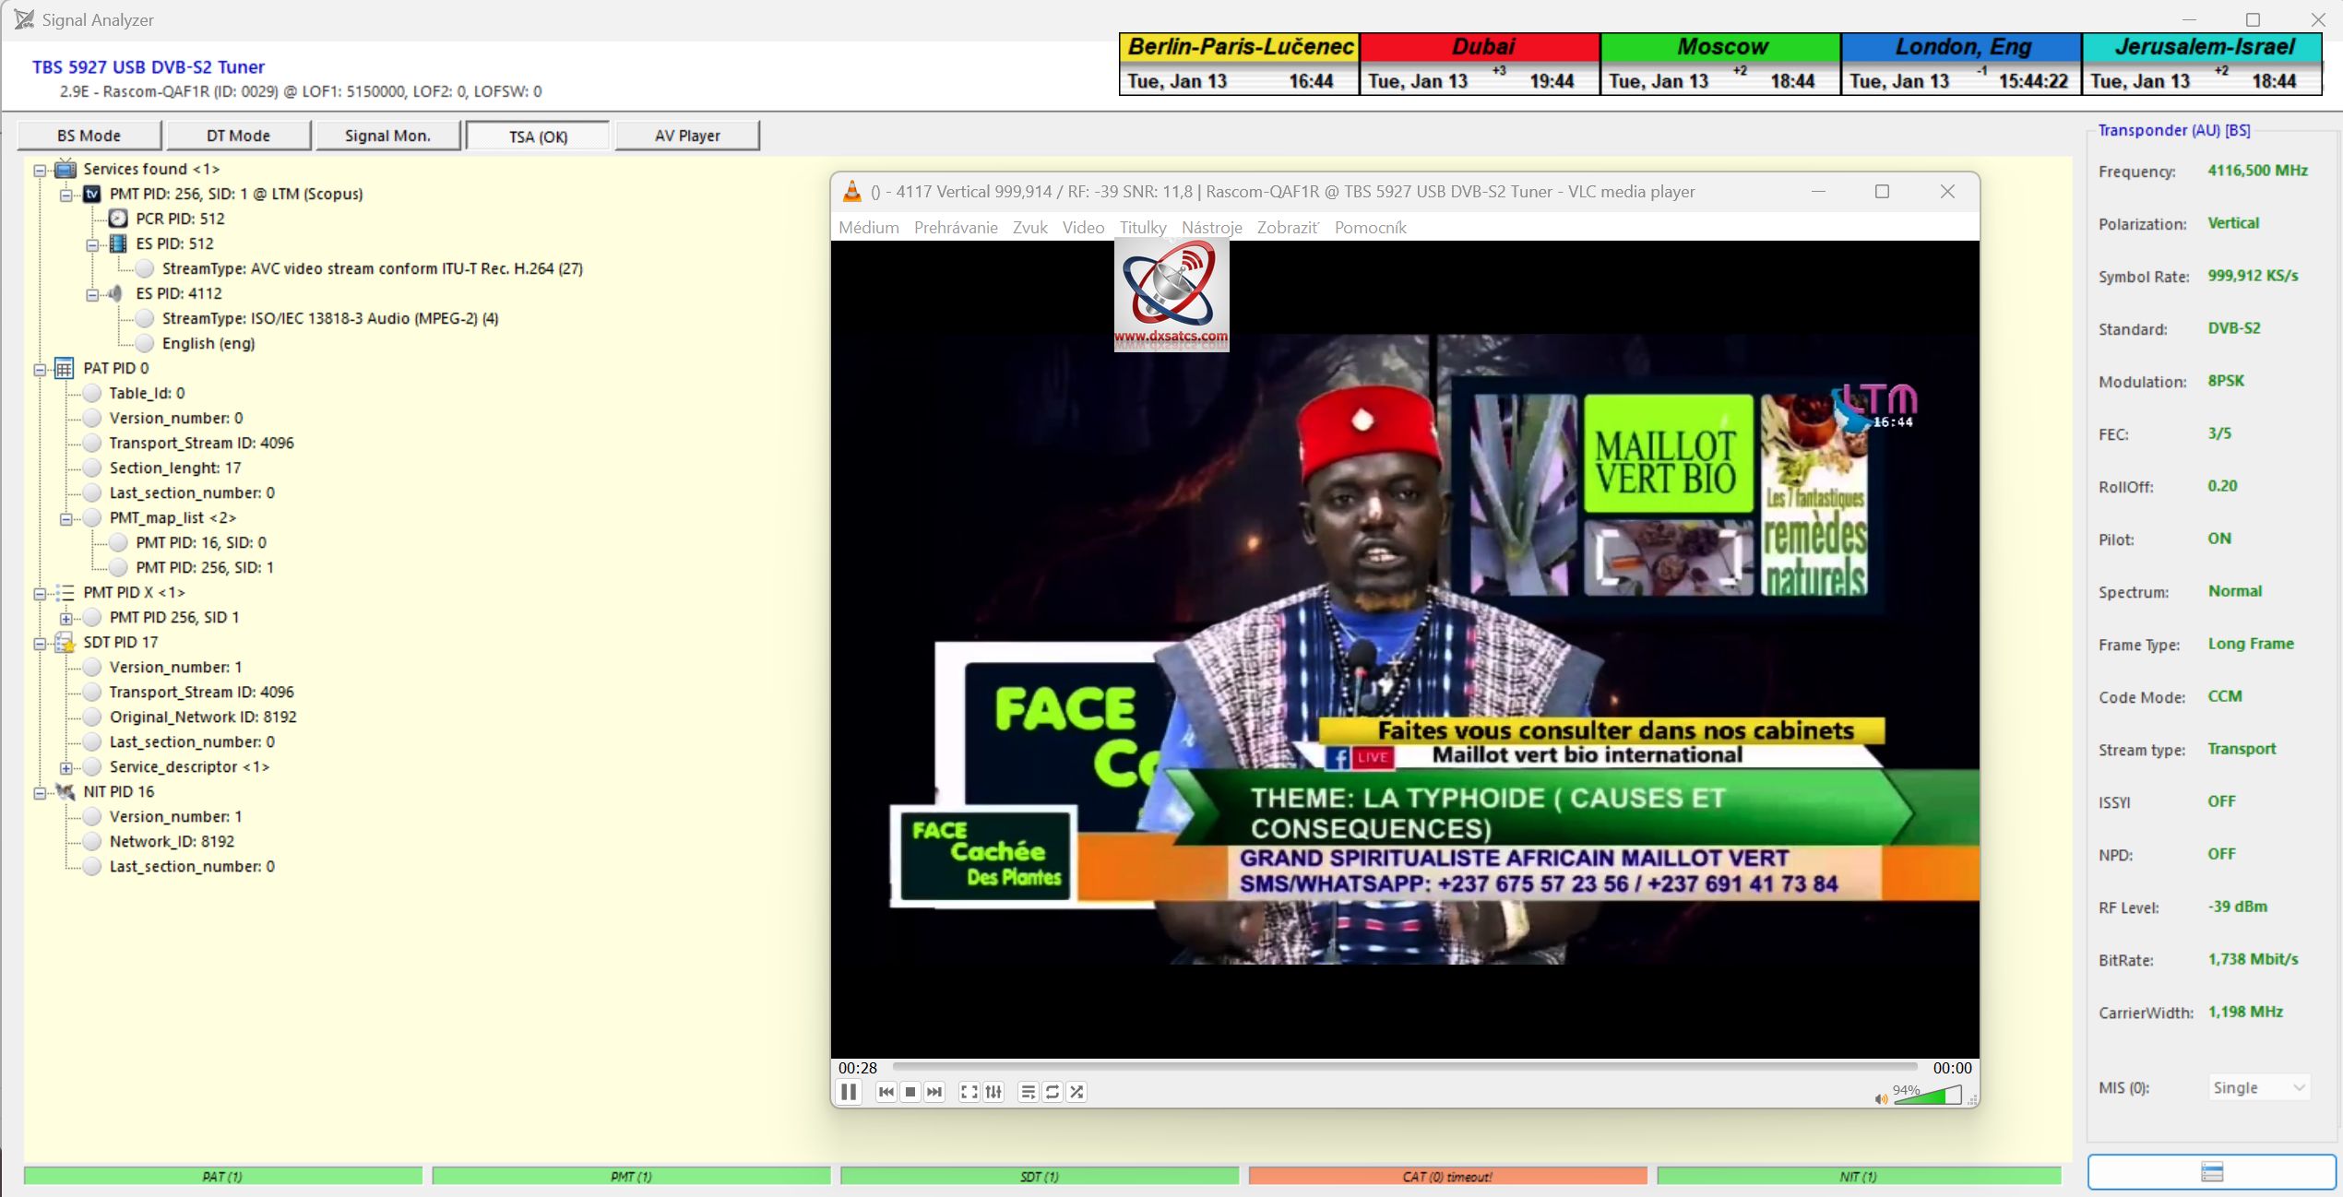Collapse the PAT PID 0 node

click(x=40, y=370)
